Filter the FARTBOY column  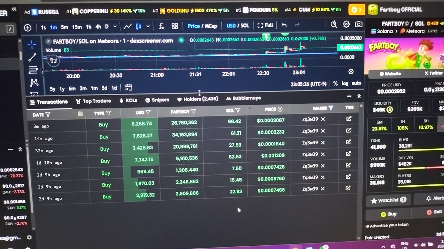click(194, 111)
